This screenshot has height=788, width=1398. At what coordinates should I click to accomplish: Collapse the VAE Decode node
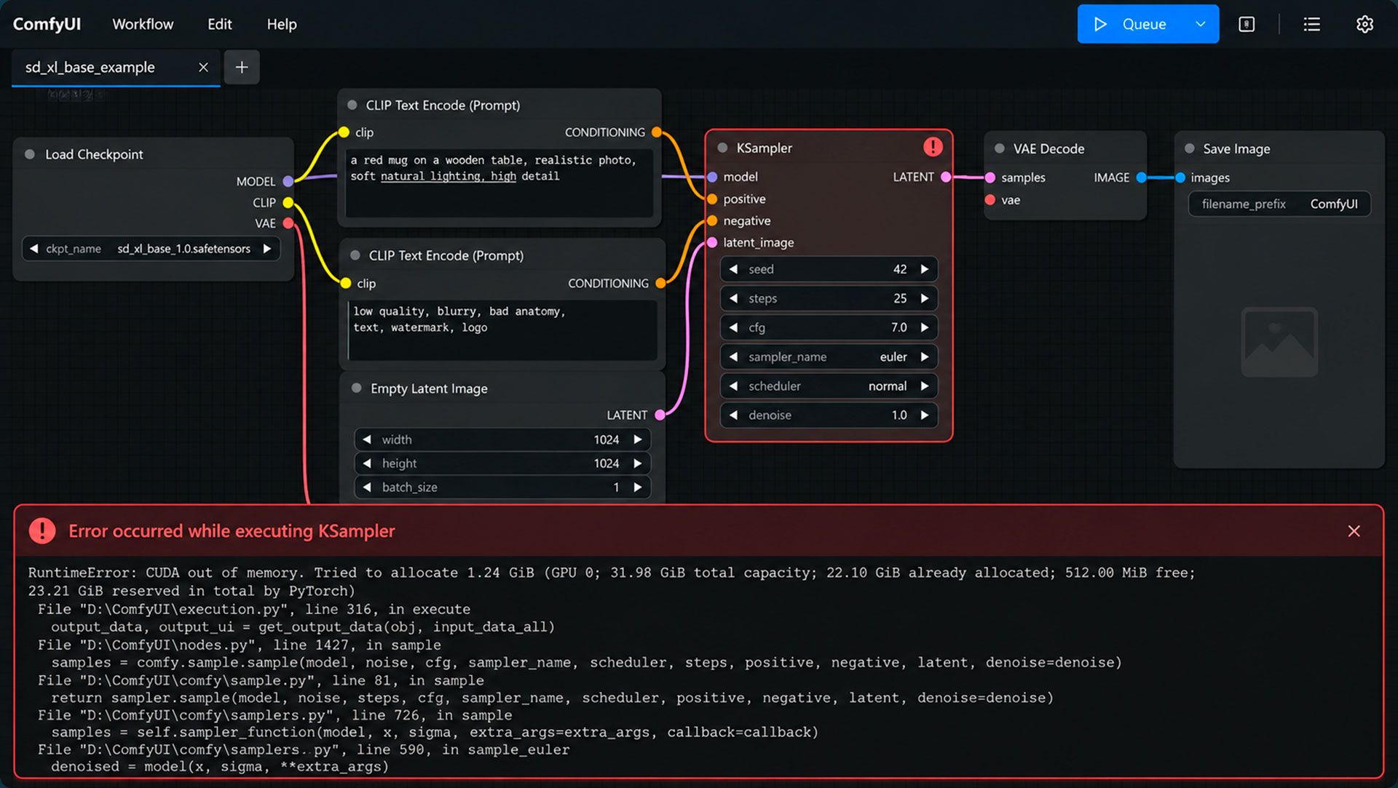pyautogui.click(x=1000, y=148)
